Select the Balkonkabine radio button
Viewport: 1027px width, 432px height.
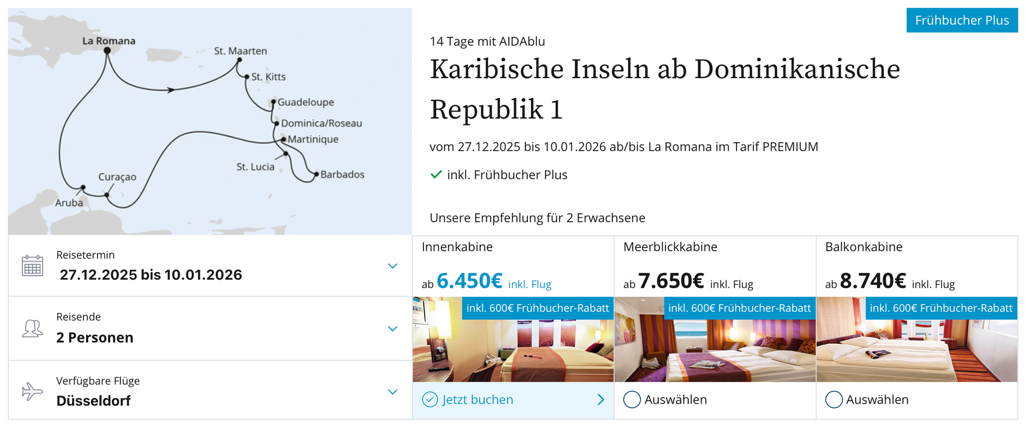tap(833, 399)
